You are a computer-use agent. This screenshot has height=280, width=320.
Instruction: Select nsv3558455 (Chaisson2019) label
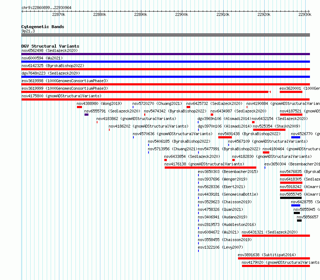[225, 240]
